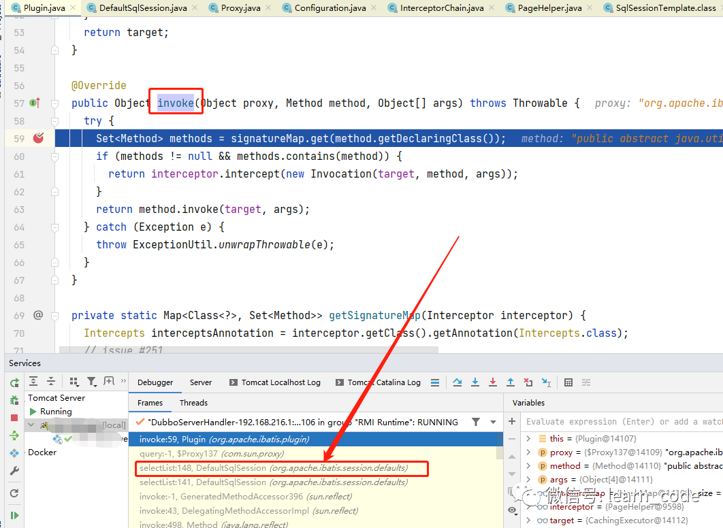Select the selectList:148 DefaultSqlSession frame

[x=273, y=468]
